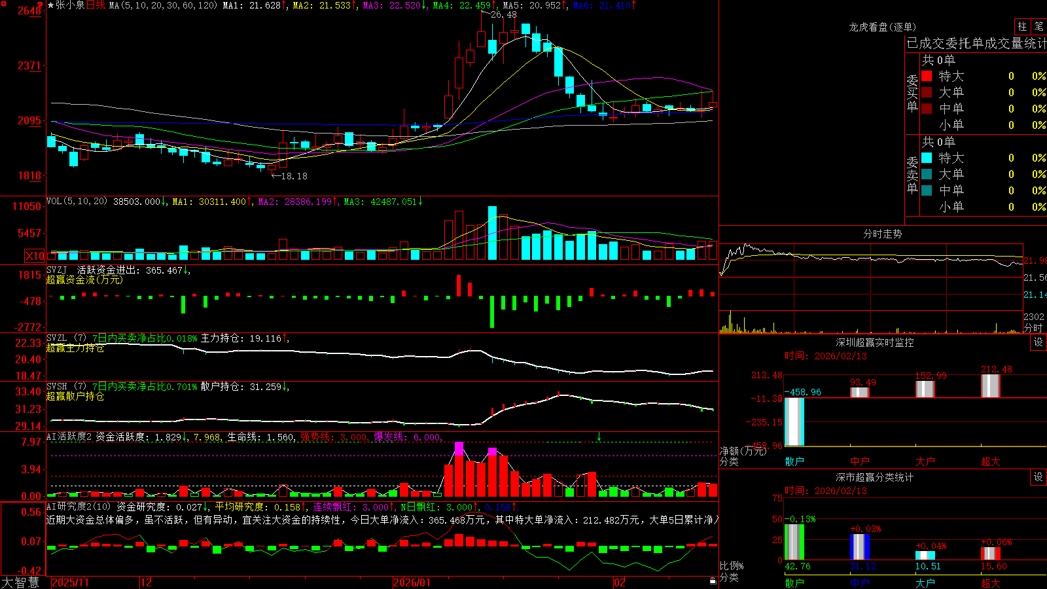This screenshot has height=589, width=1047.
Task: Click the 委买单 section label
Action: tap(912, 93)
